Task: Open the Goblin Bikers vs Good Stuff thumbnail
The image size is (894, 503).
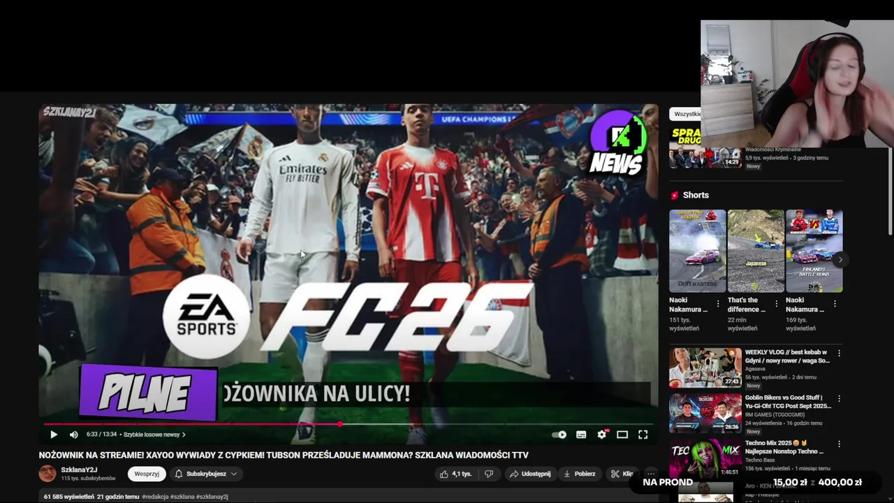Action: point(705,413)
